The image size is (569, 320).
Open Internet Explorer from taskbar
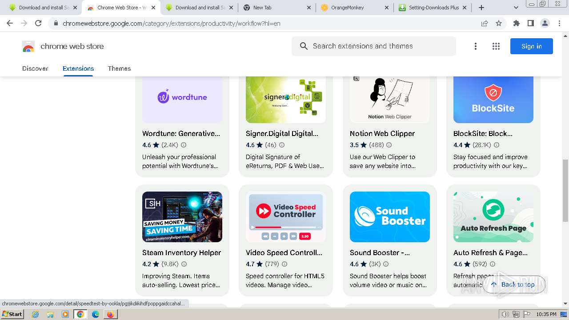point(35,314)
